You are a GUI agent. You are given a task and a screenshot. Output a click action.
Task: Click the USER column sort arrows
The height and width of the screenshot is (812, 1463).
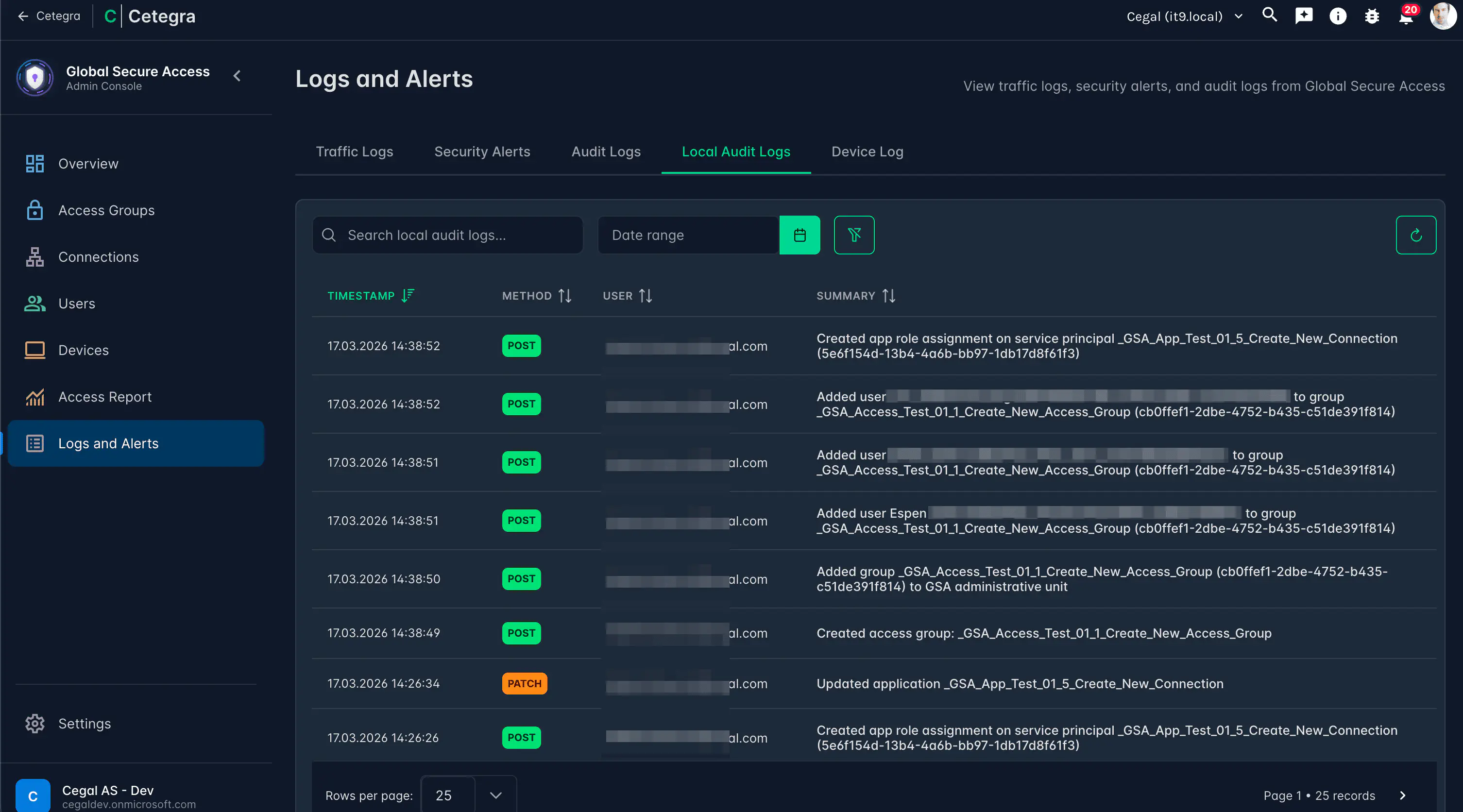(645, 296)
